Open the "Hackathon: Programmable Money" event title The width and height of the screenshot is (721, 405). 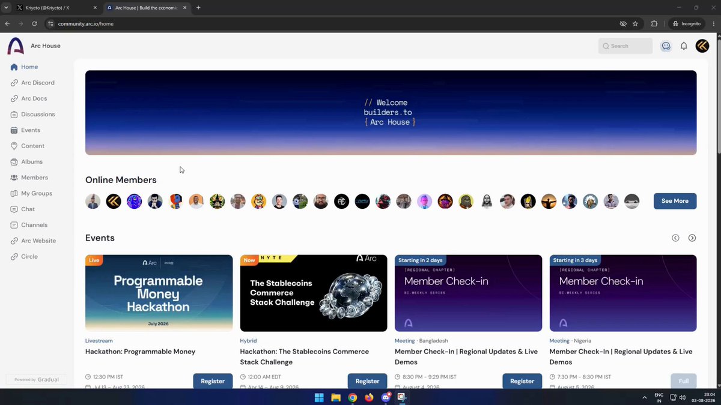tap(140, 352)
